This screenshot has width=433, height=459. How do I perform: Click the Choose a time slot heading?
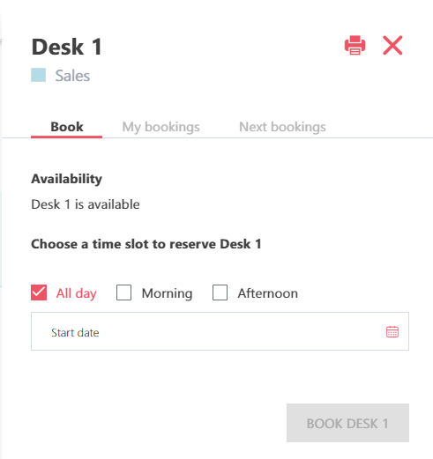[146, 244]
